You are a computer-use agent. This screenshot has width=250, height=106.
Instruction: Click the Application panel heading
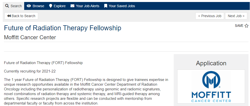click(x=211, y=63)
